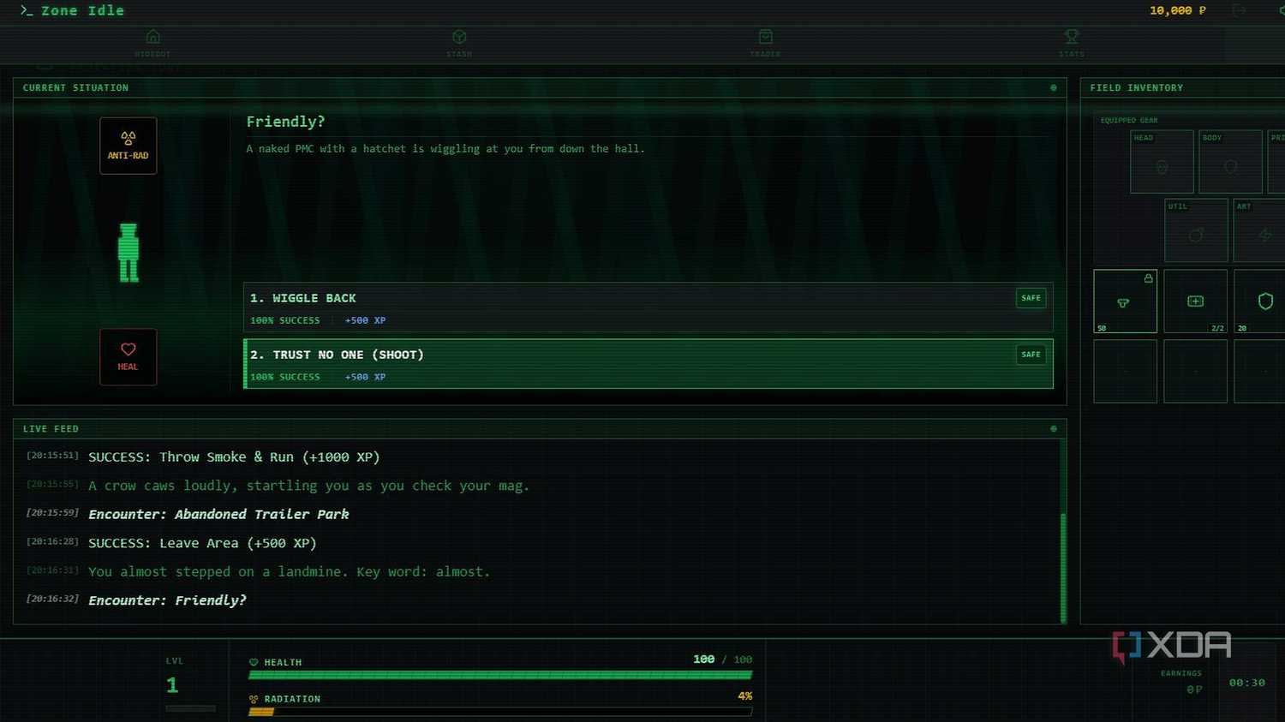Click the Current Situation panel status dot

click(x=1054, y=87)
